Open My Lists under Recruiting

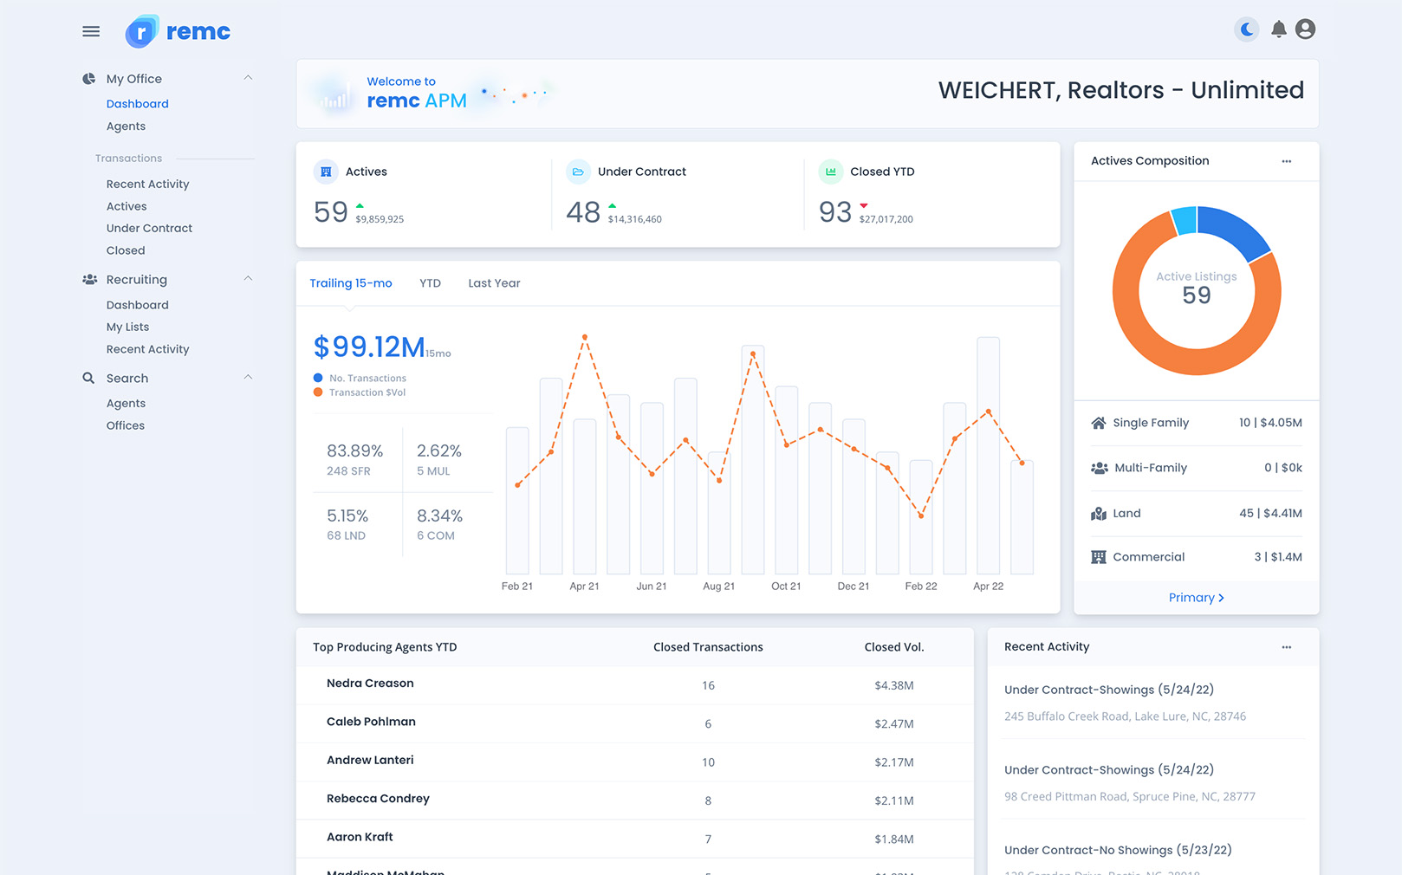127,327
